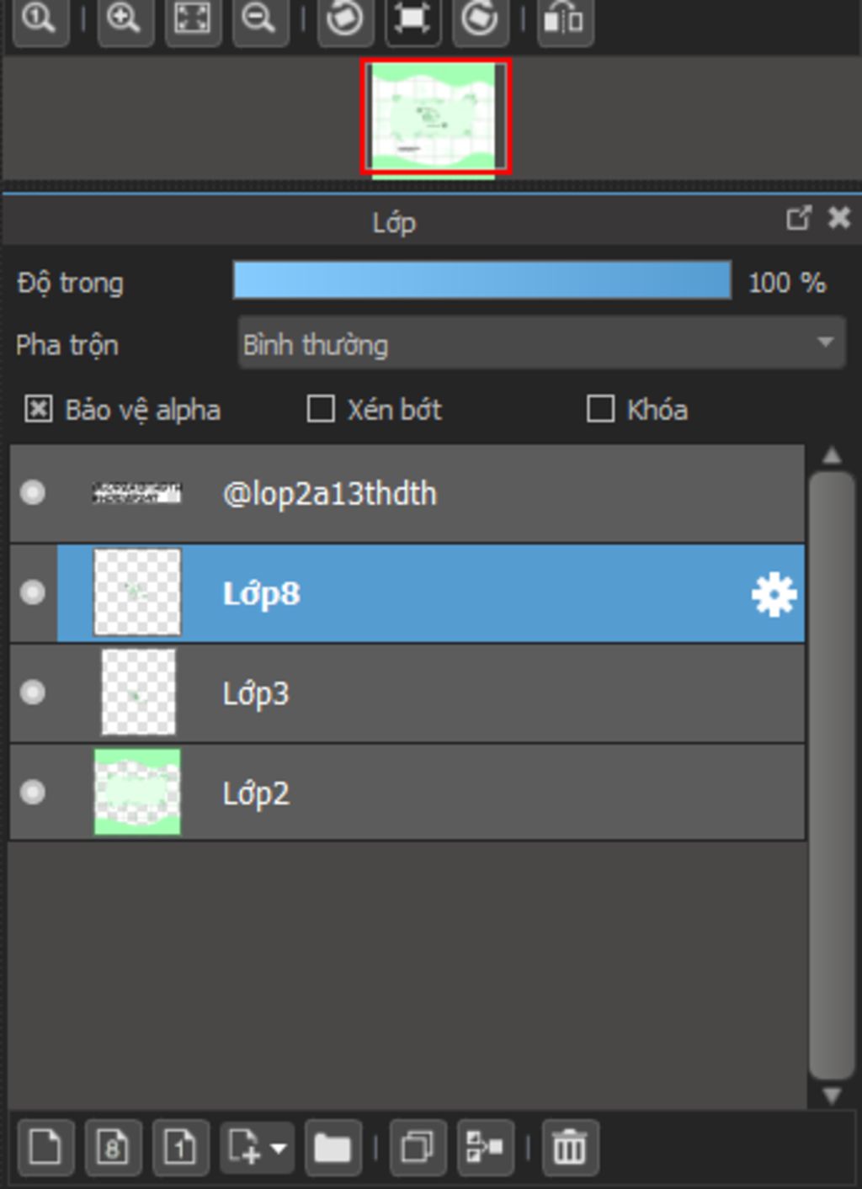The width and height of the screenshot is (862, 1189).
Task: Expand the add-layer dropdown arrow
Action: 279,1148
